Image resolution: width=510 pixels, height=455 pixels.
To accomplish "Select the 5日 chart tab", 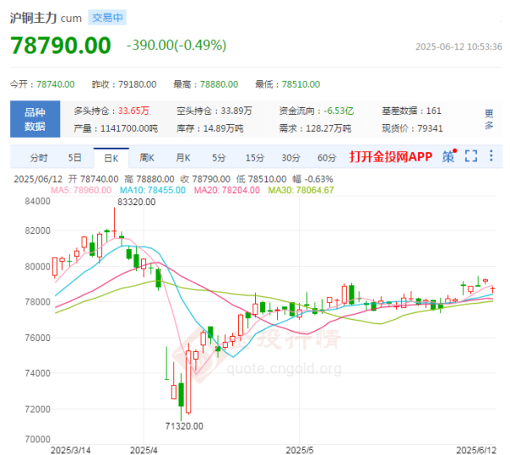I will (x=75, y=157).
